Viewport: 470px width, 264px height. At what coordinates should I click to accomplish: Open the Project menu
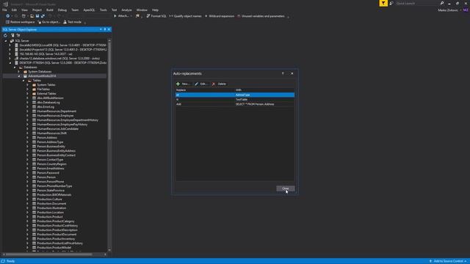pos(37,10)
